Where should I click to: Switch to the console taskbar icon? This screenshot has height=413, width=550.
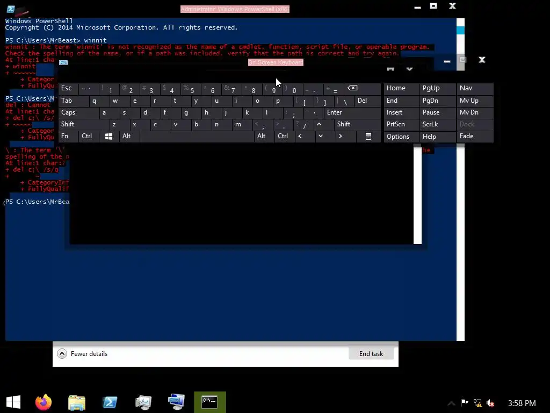click(x=210, y=402)
